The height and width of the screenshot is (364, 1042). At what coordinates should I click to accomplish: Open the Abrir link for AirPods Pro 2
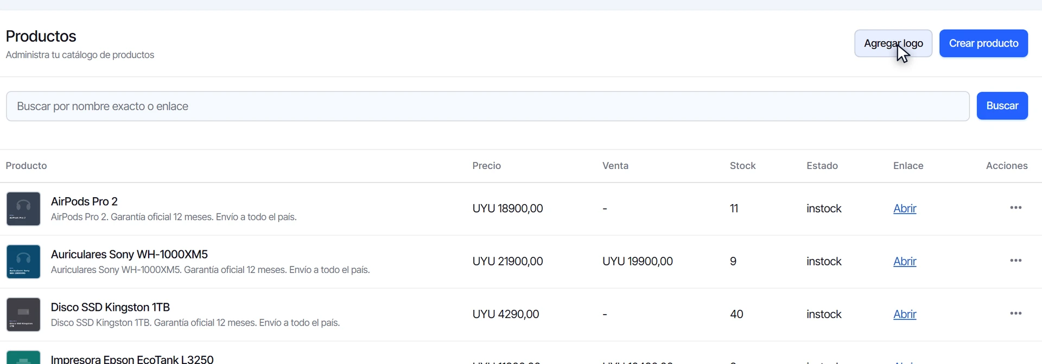point(905,209)
